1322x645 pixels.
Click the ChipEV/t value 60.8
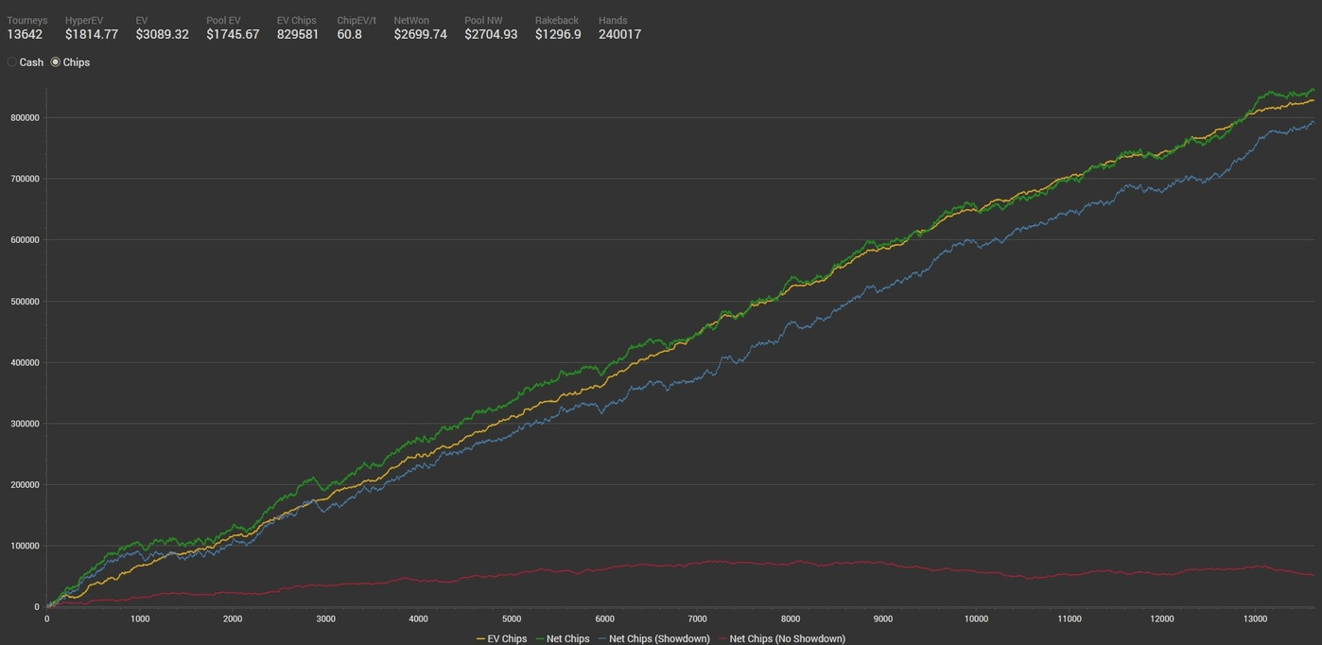coord(350,34)
